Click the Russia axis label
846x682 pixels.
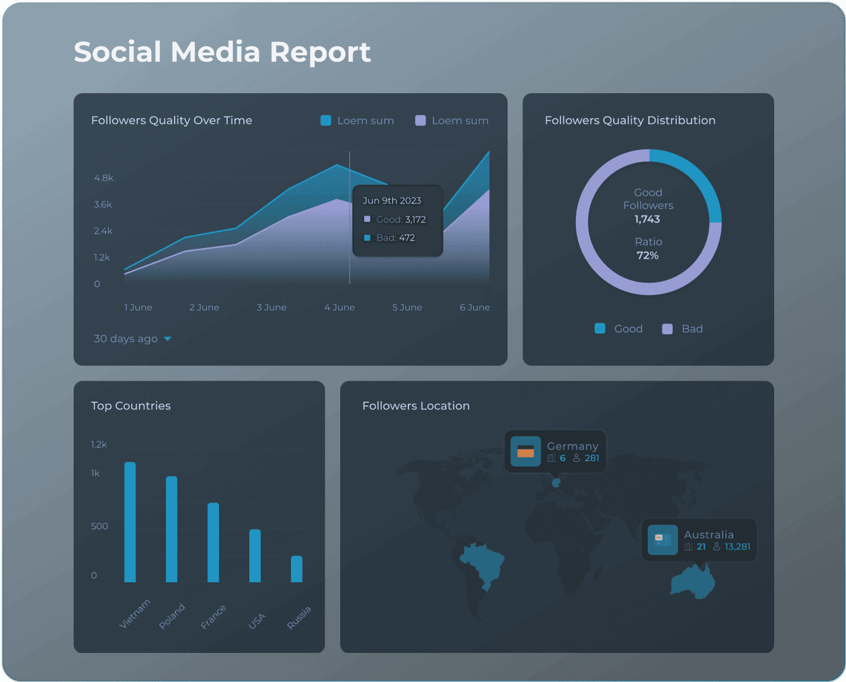pyautogui.click(x=299, y=618)
